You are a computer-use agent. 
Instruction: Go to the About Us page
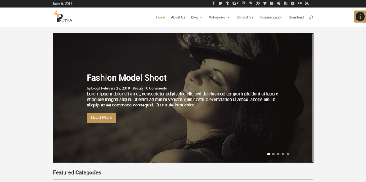(178, 17)
